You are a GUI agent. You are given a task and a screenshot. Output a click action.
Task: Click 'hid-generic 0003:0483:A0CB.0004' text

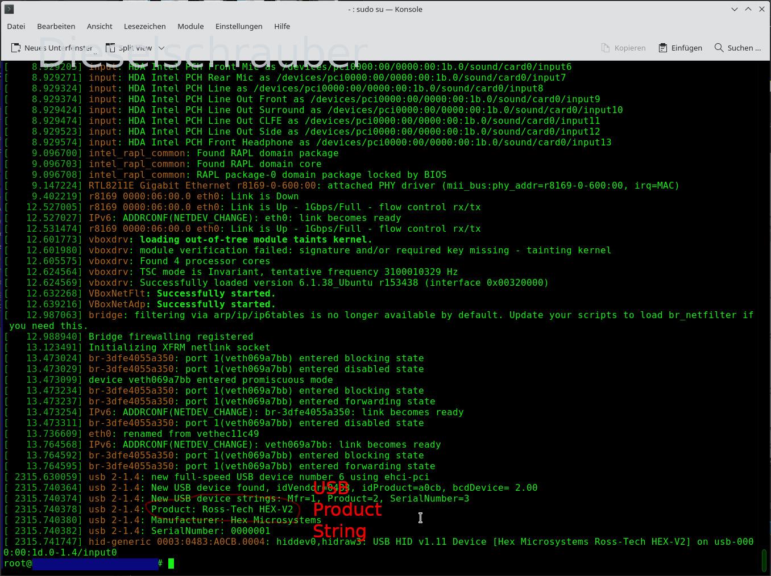(x=176, y=541)
